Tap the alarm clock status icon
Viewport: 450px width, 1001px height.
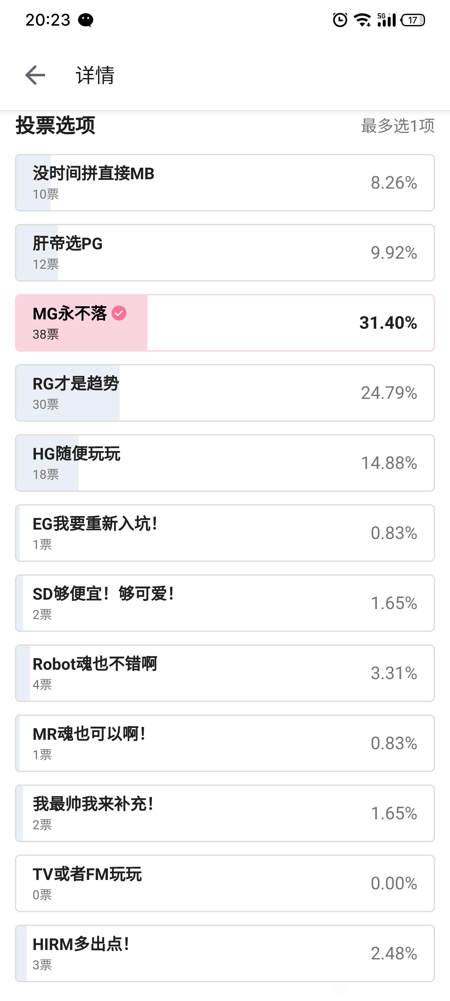click(340, 20)
